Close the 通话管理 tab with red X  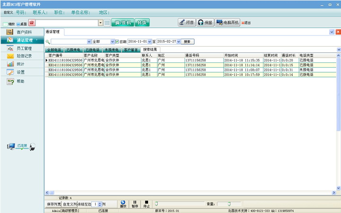(338, 32)
